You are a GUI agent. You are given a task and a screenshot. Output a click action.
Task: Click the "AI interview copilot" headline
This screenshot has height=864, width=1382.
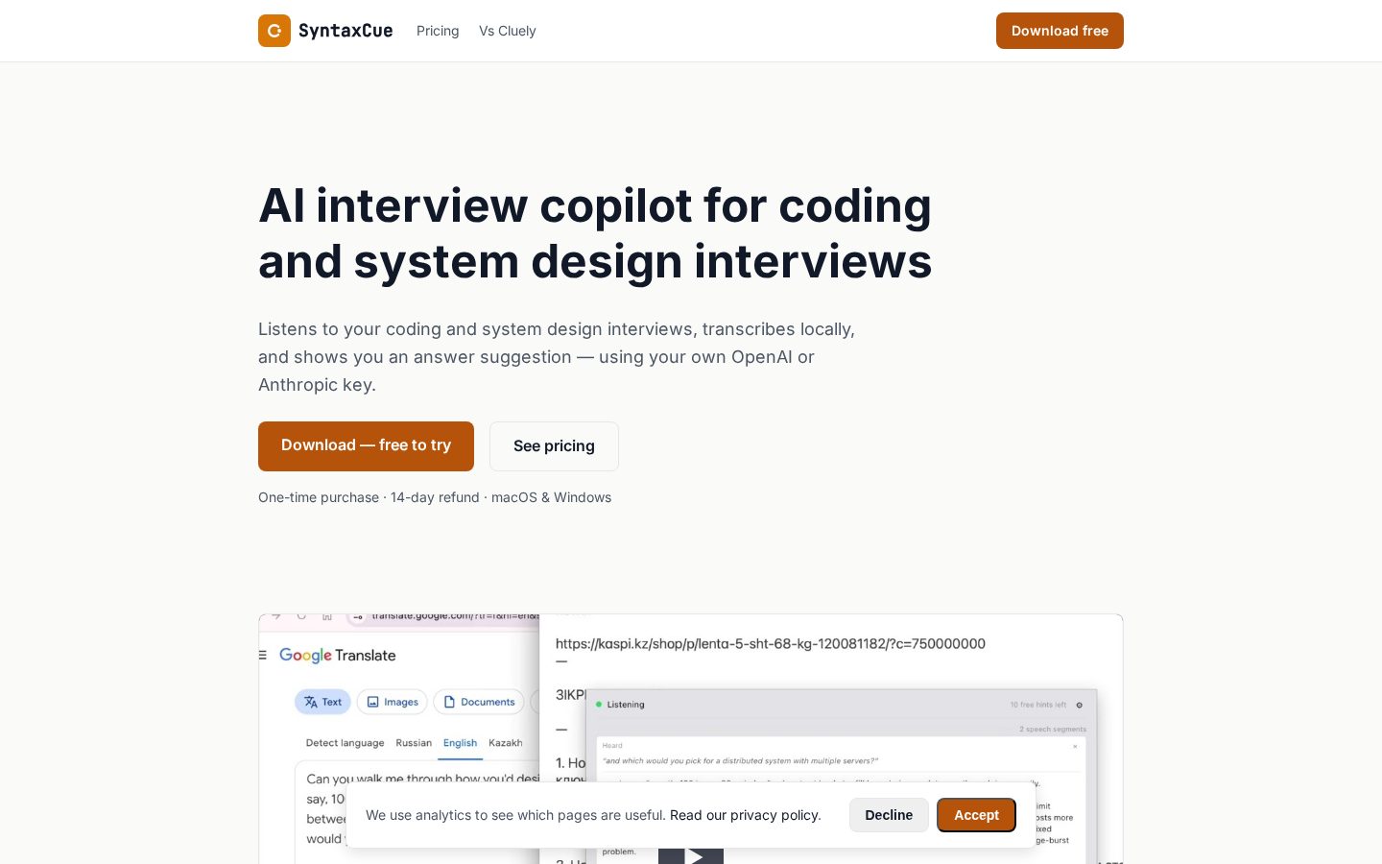[595, 233]
